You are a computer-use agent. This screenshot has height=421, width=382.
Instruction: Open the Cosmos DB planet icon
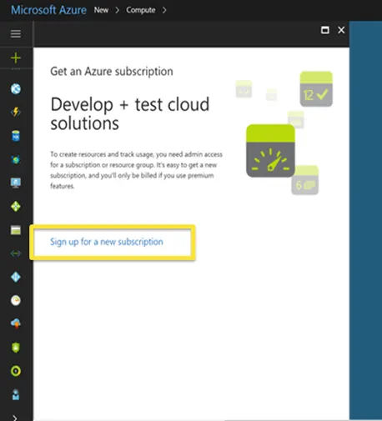tap(16, 159)
